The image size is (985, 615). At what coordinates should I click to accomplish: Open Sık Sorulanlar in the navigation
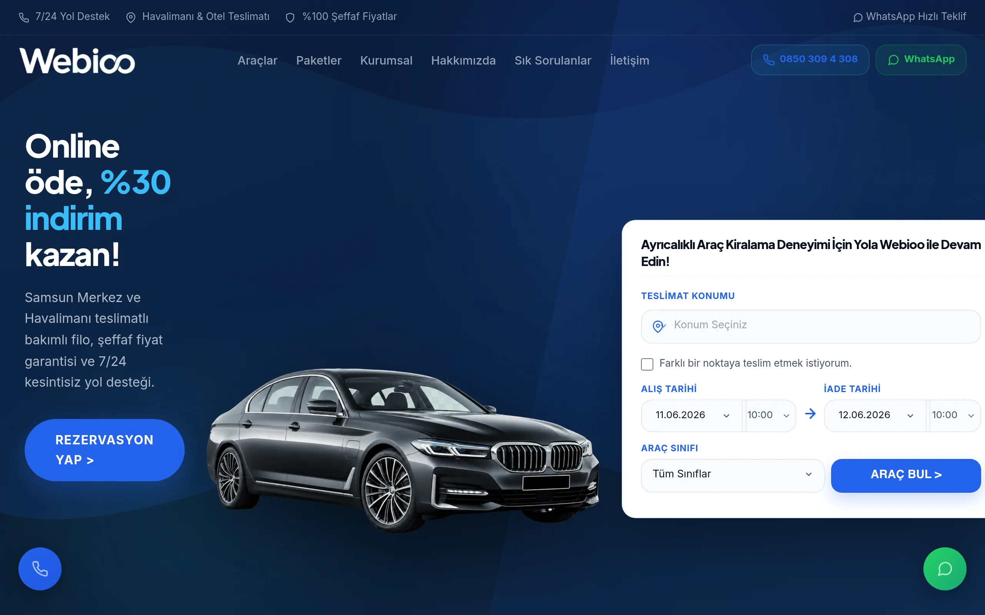[x=553, y=60]
